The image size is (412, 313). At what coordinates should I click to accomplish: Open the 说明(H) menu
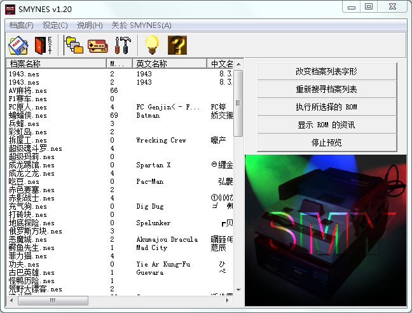click(90, 25)
